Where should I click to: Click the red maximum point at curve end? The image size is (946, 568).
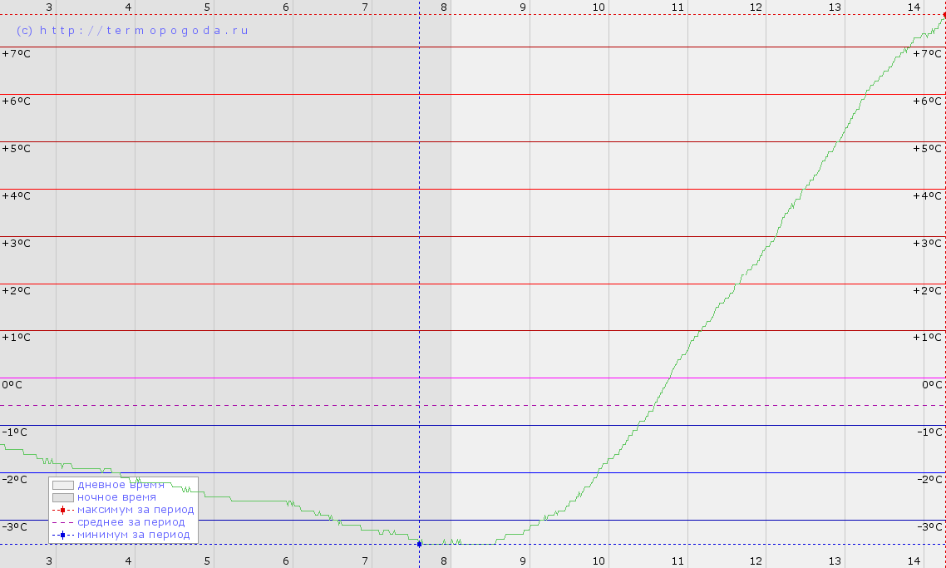(944, 15)
